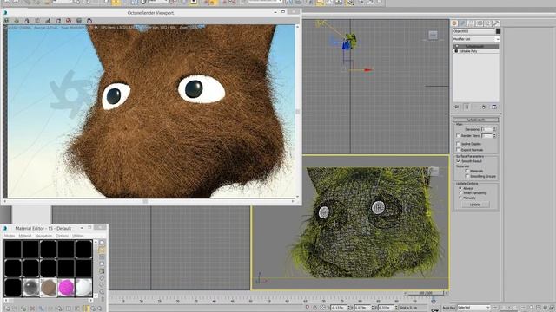Enable the Explicit Normals checkbox
This screenshot has width=556, height=312.
458,150
